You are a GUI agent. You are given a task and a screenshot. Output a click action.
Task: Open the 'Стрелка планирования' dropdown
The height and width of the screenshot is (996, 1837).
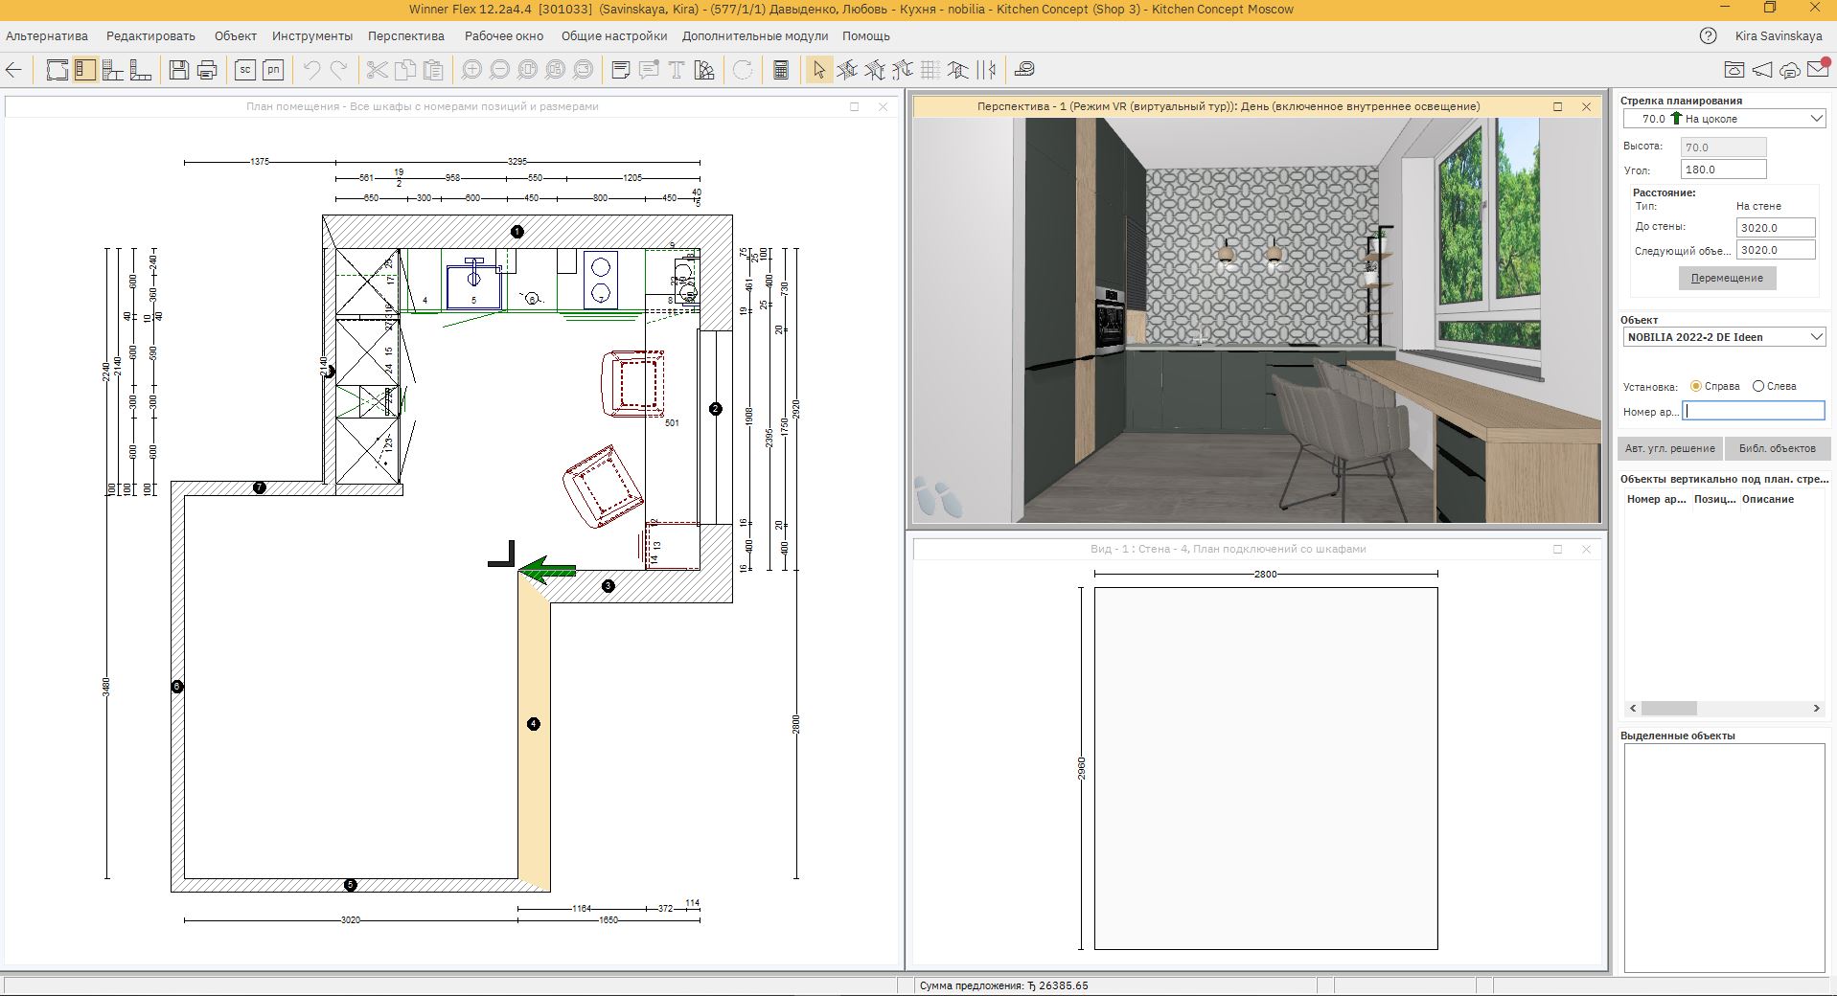[x=1724, y=119]
